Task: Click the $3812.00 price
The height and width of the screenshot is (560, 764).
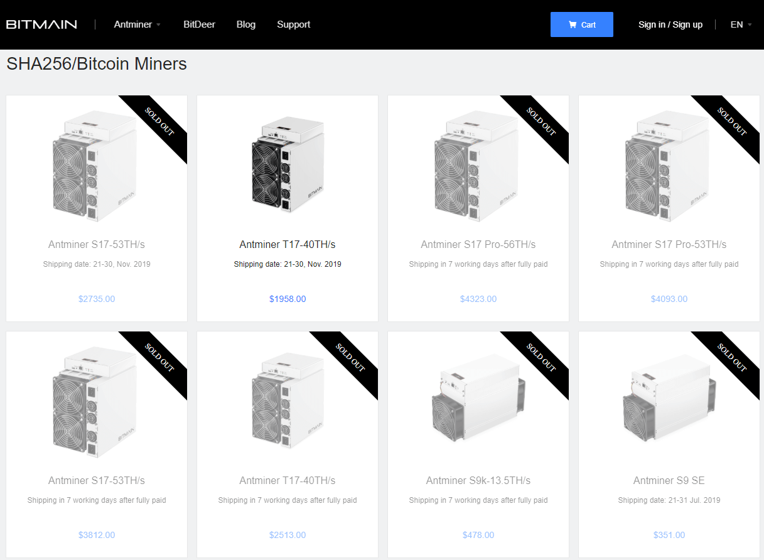Action: click(x=97, y=535)
